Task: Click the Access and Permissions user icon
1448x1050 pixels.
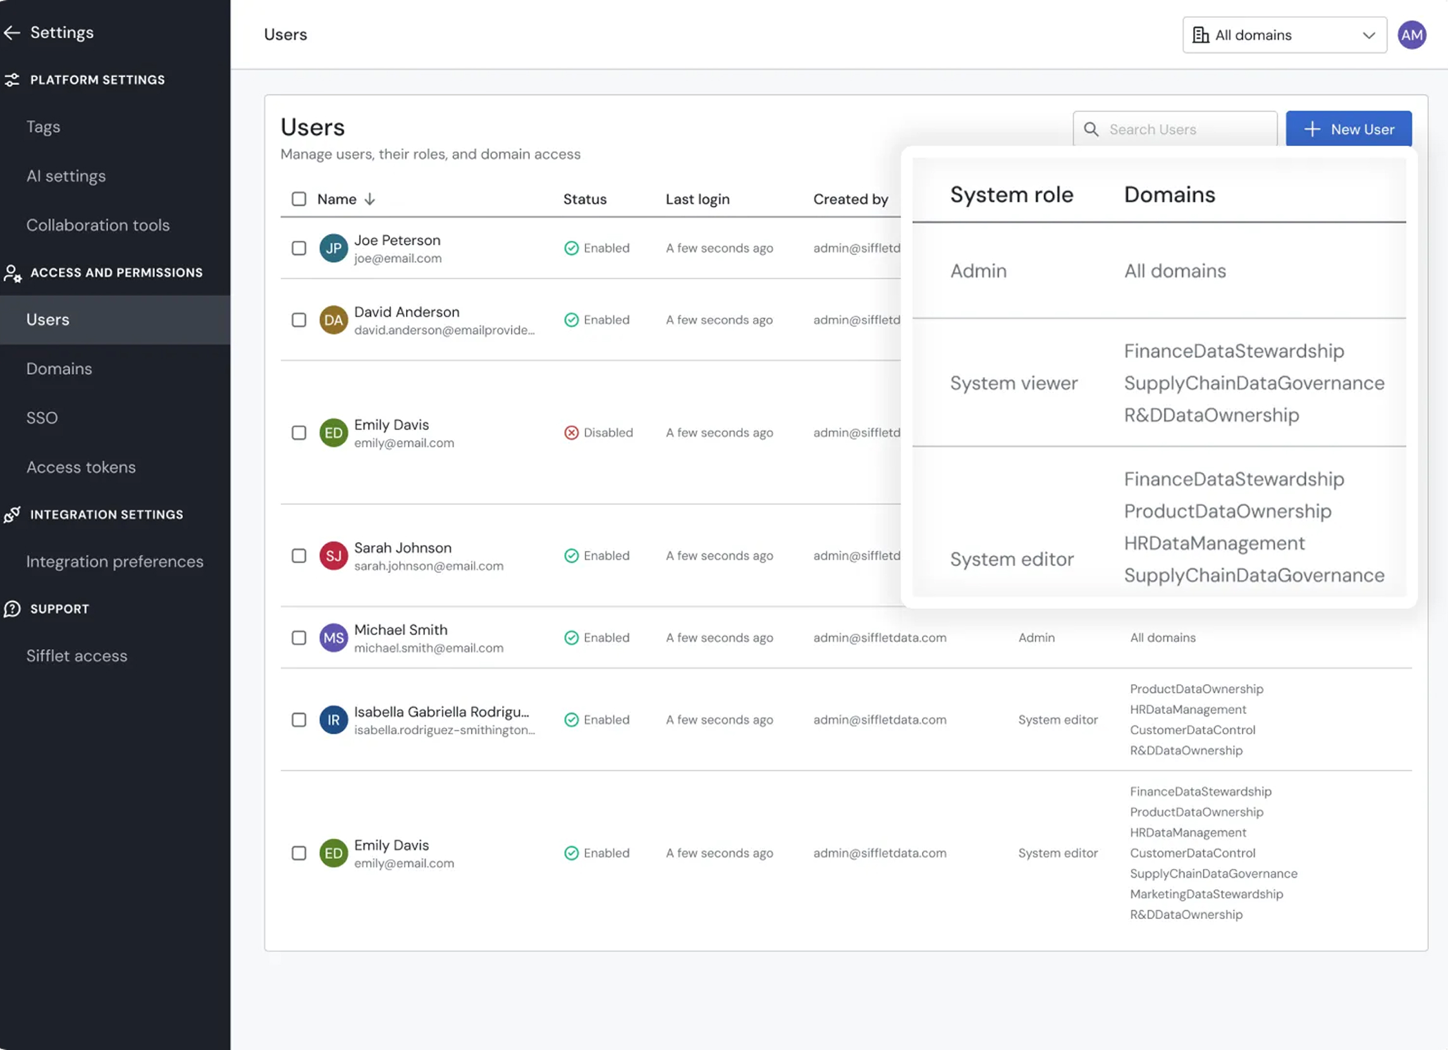Action: (x=12, y=273)
